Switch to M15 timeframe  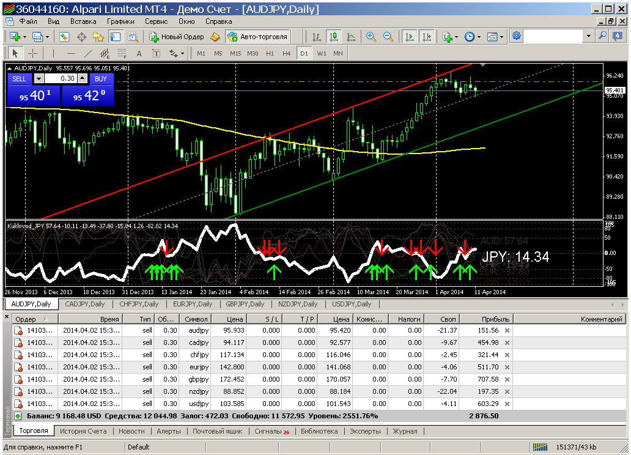pyautogui.click(x=235, y=53)
